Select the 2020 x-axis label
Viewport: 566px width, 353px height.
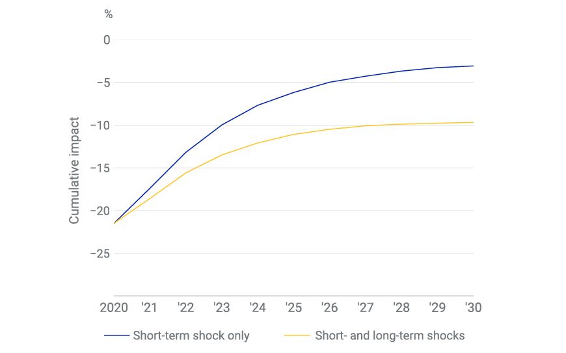click(x=114, y=306)
